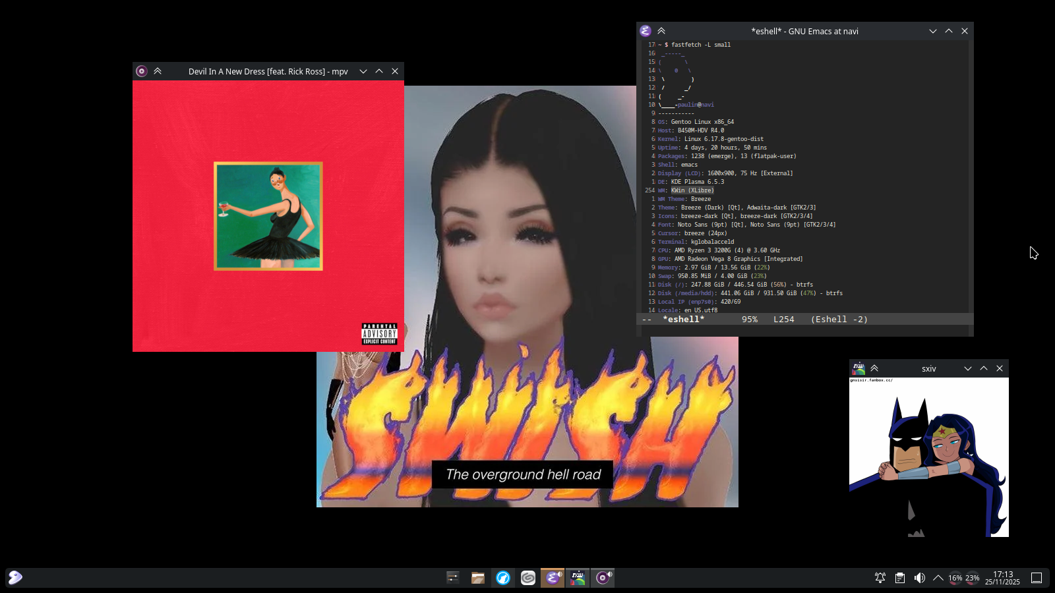Viewport: 1055px width, 593px height.
Task: Click '(Eshell -2)' mode indicator in mode line
Action: 839,320
